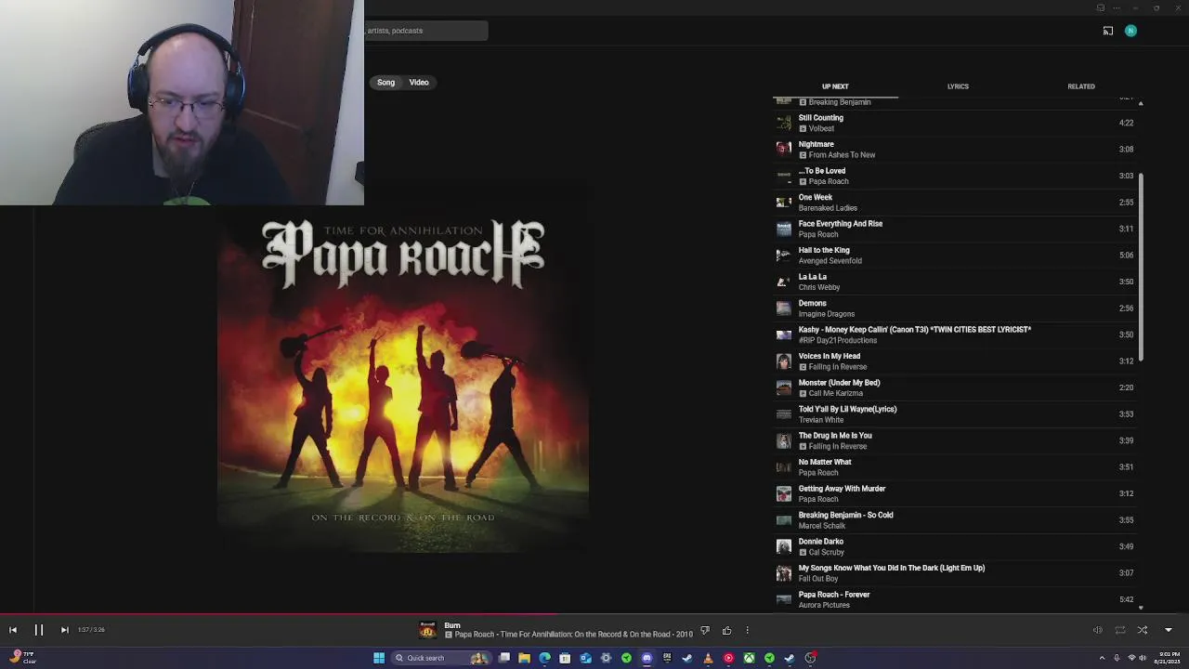
Task: Switch to Song mode
Action: click(x=385, y=83)
